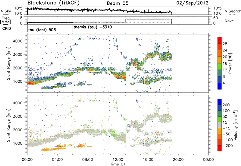Click the '4000' tick on power panel axis
This screenshot has width=241, height=166.
[x=17, y=41]
